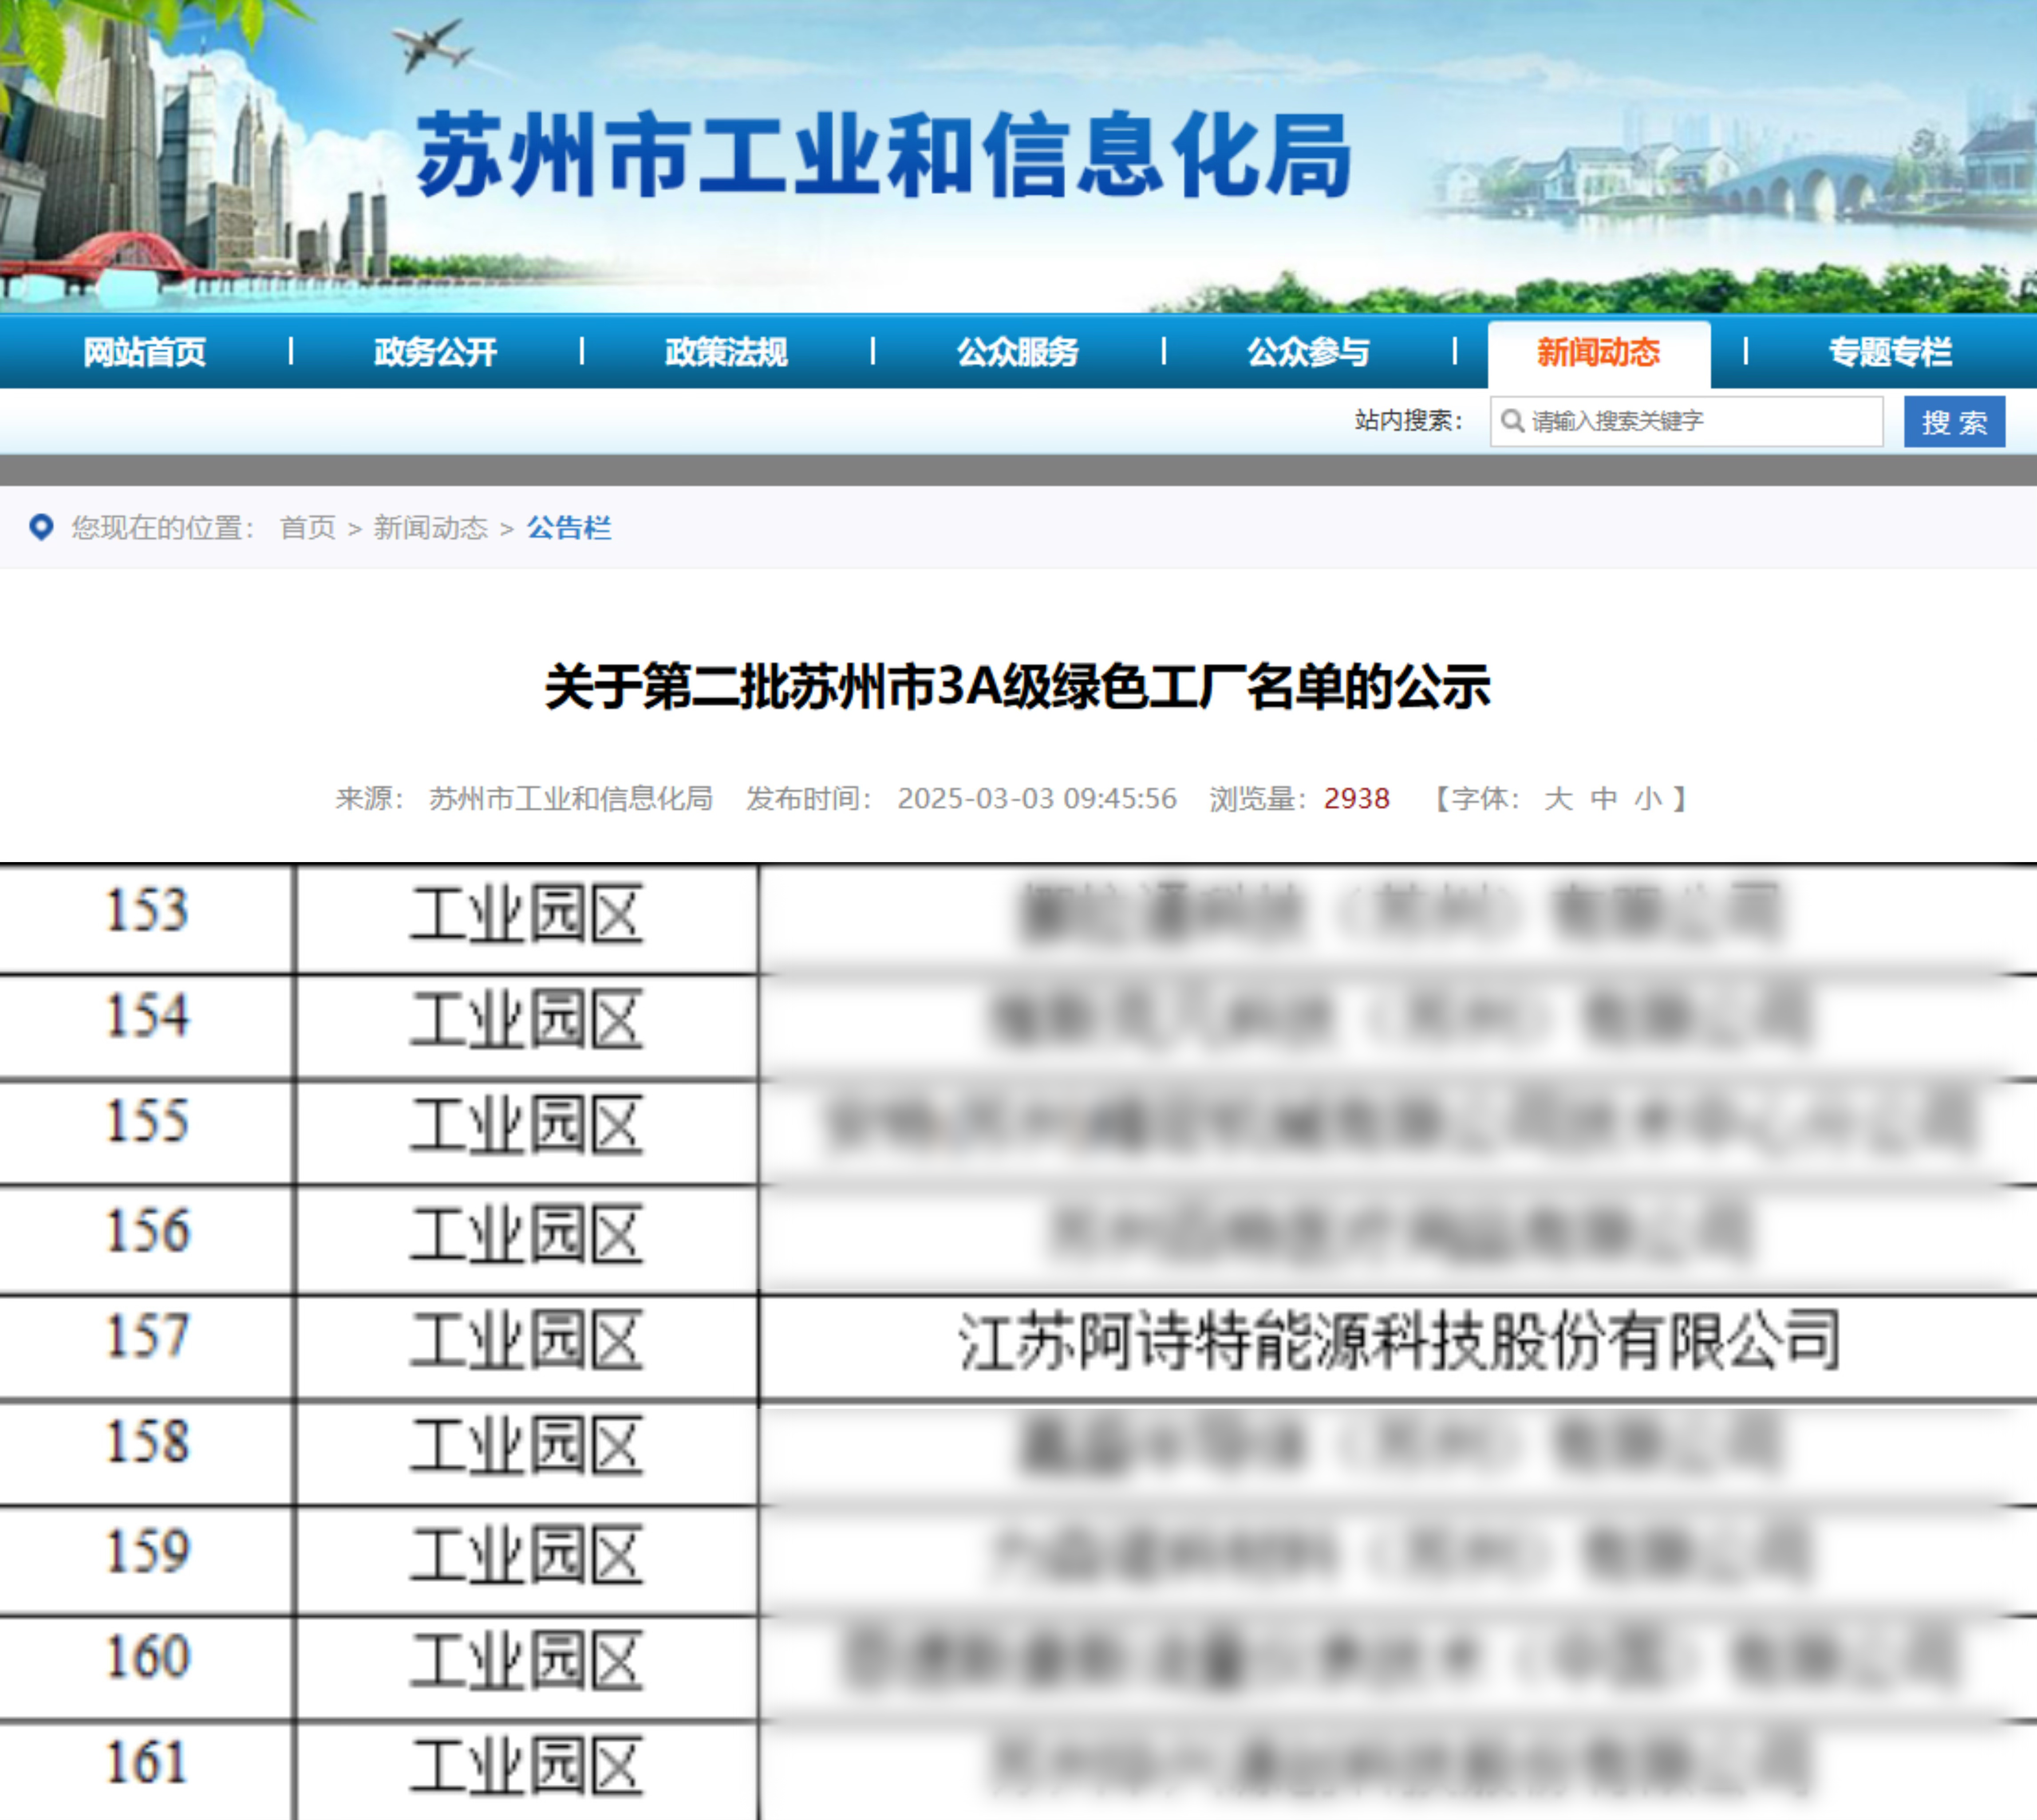Click the 新闻动态 breadcrumb link
Image resolution: width=2037 pixels, height=1820 pixels.
[x=430, y=527]
